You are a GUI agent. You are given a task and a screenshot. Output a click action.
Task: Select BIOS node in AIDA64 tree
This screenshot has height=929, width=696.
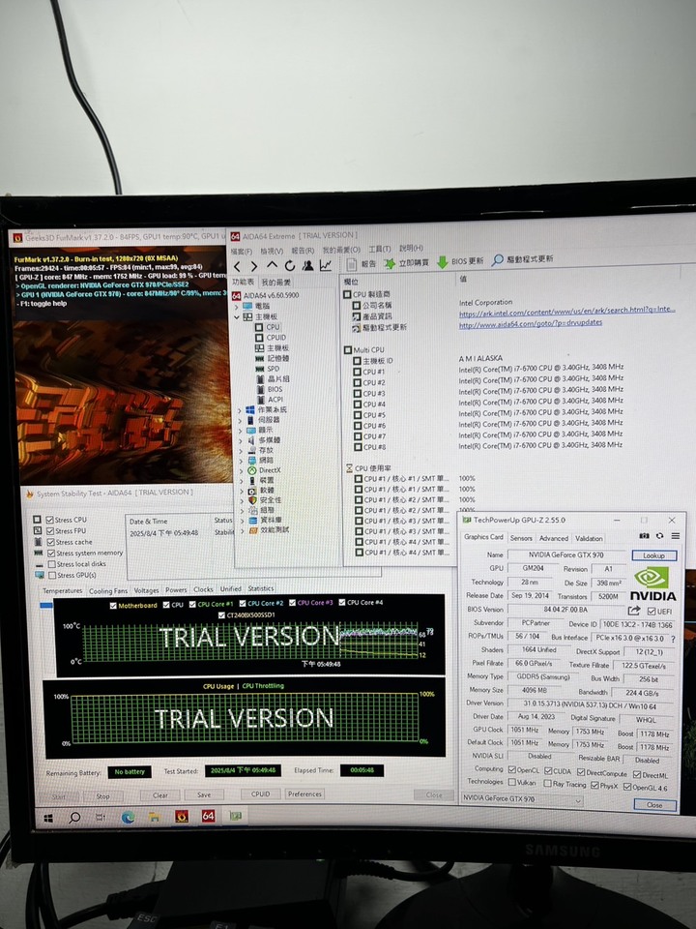(x=270, y=389)
